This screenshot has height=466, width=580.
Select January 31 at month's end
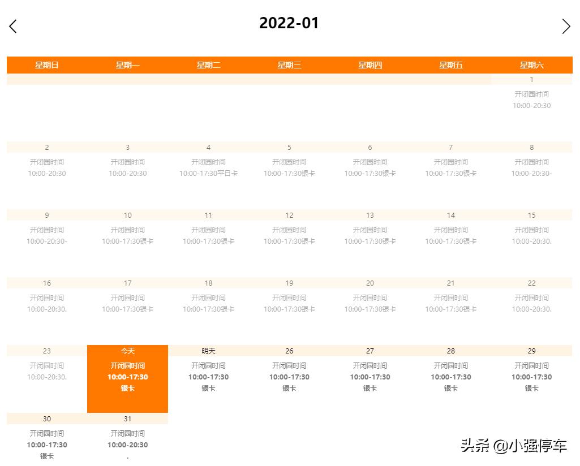pos(127,438)
